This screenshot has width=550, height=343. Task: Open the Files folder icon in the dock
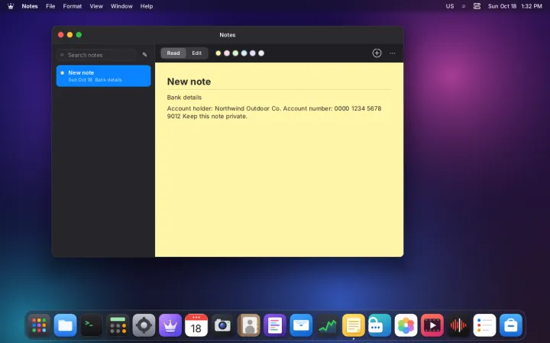tap(65, 325)
